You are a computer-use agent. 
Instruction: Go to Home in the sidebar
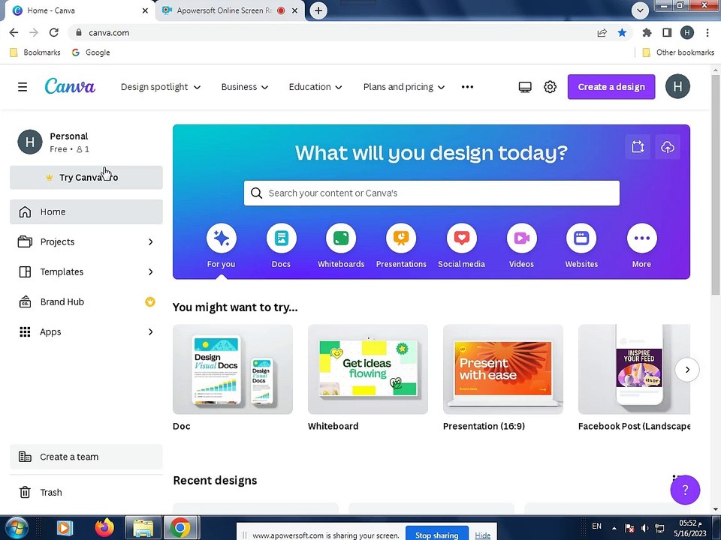tap(86, 211)
